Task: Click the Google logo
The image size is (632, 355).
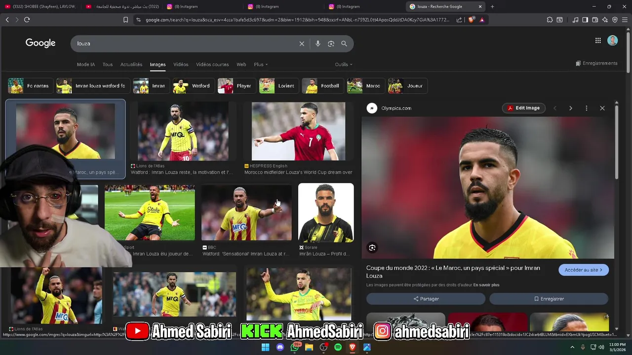Action: tap(40, 43)
